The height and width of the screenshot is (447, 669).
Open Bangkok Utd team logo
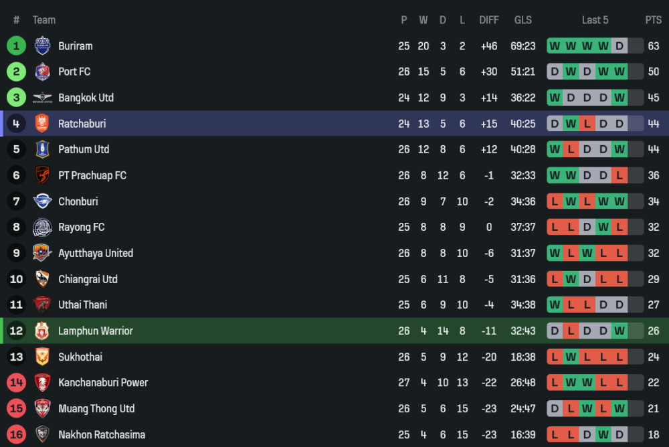pos(42,98)
